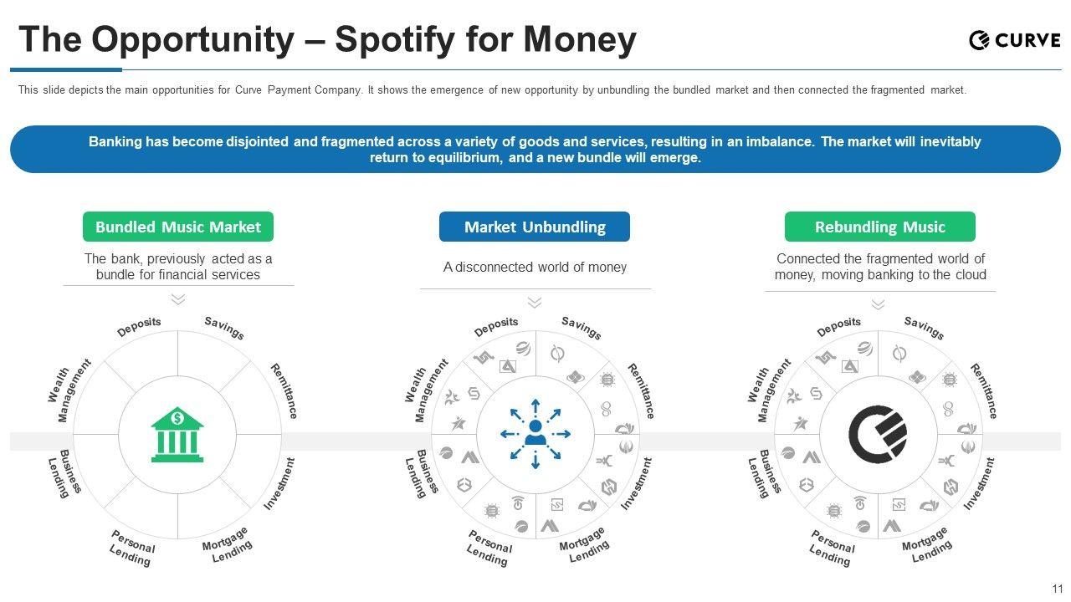Click the double chevron below Market Unbundling
1071x602 pixels.
535,302
